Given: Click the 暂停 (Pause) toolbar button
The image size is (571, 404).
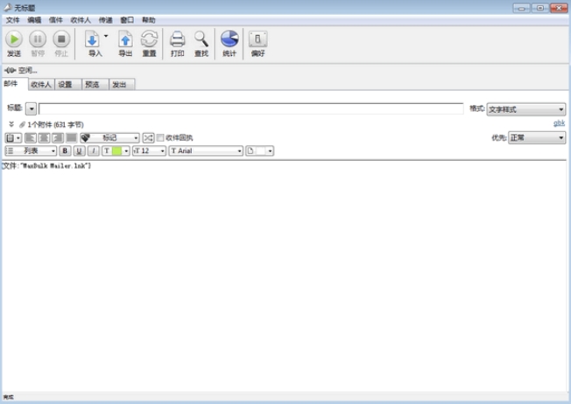Looking at the screenshot, I should [x=38, y=43].
